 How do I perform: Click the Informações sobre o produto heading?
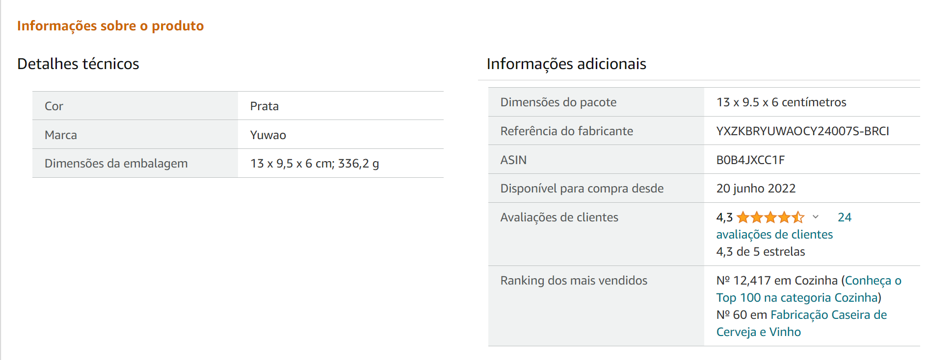[110, 26]
